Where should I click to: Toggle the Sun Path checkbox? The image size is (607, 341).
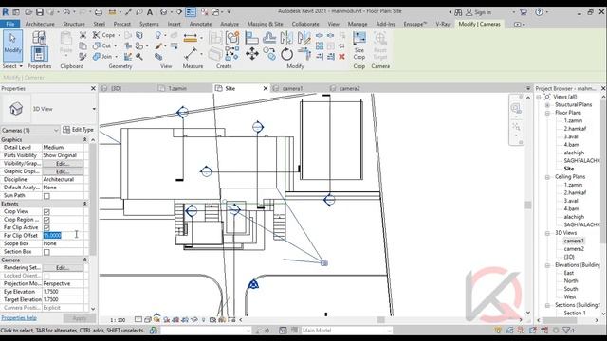coord(46,196)
